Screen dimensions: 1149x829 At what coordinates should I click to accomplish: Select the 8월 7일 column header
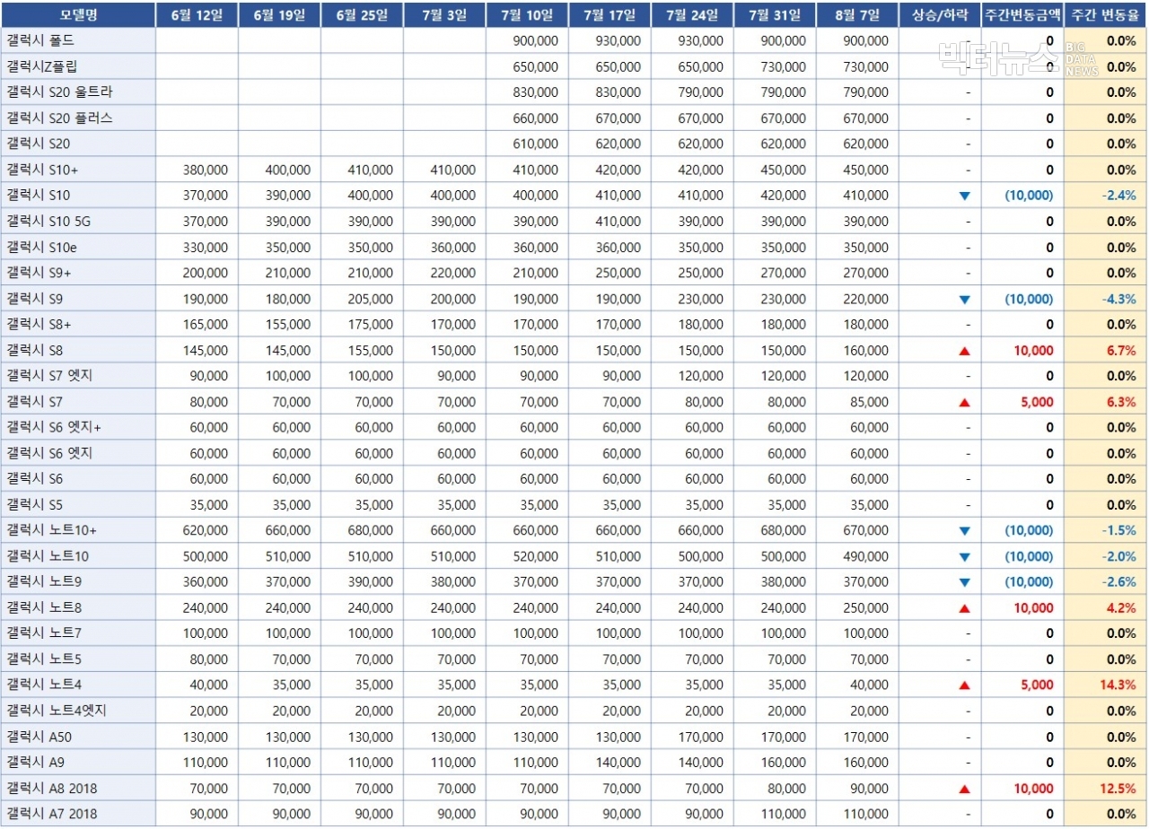[857, 14]
